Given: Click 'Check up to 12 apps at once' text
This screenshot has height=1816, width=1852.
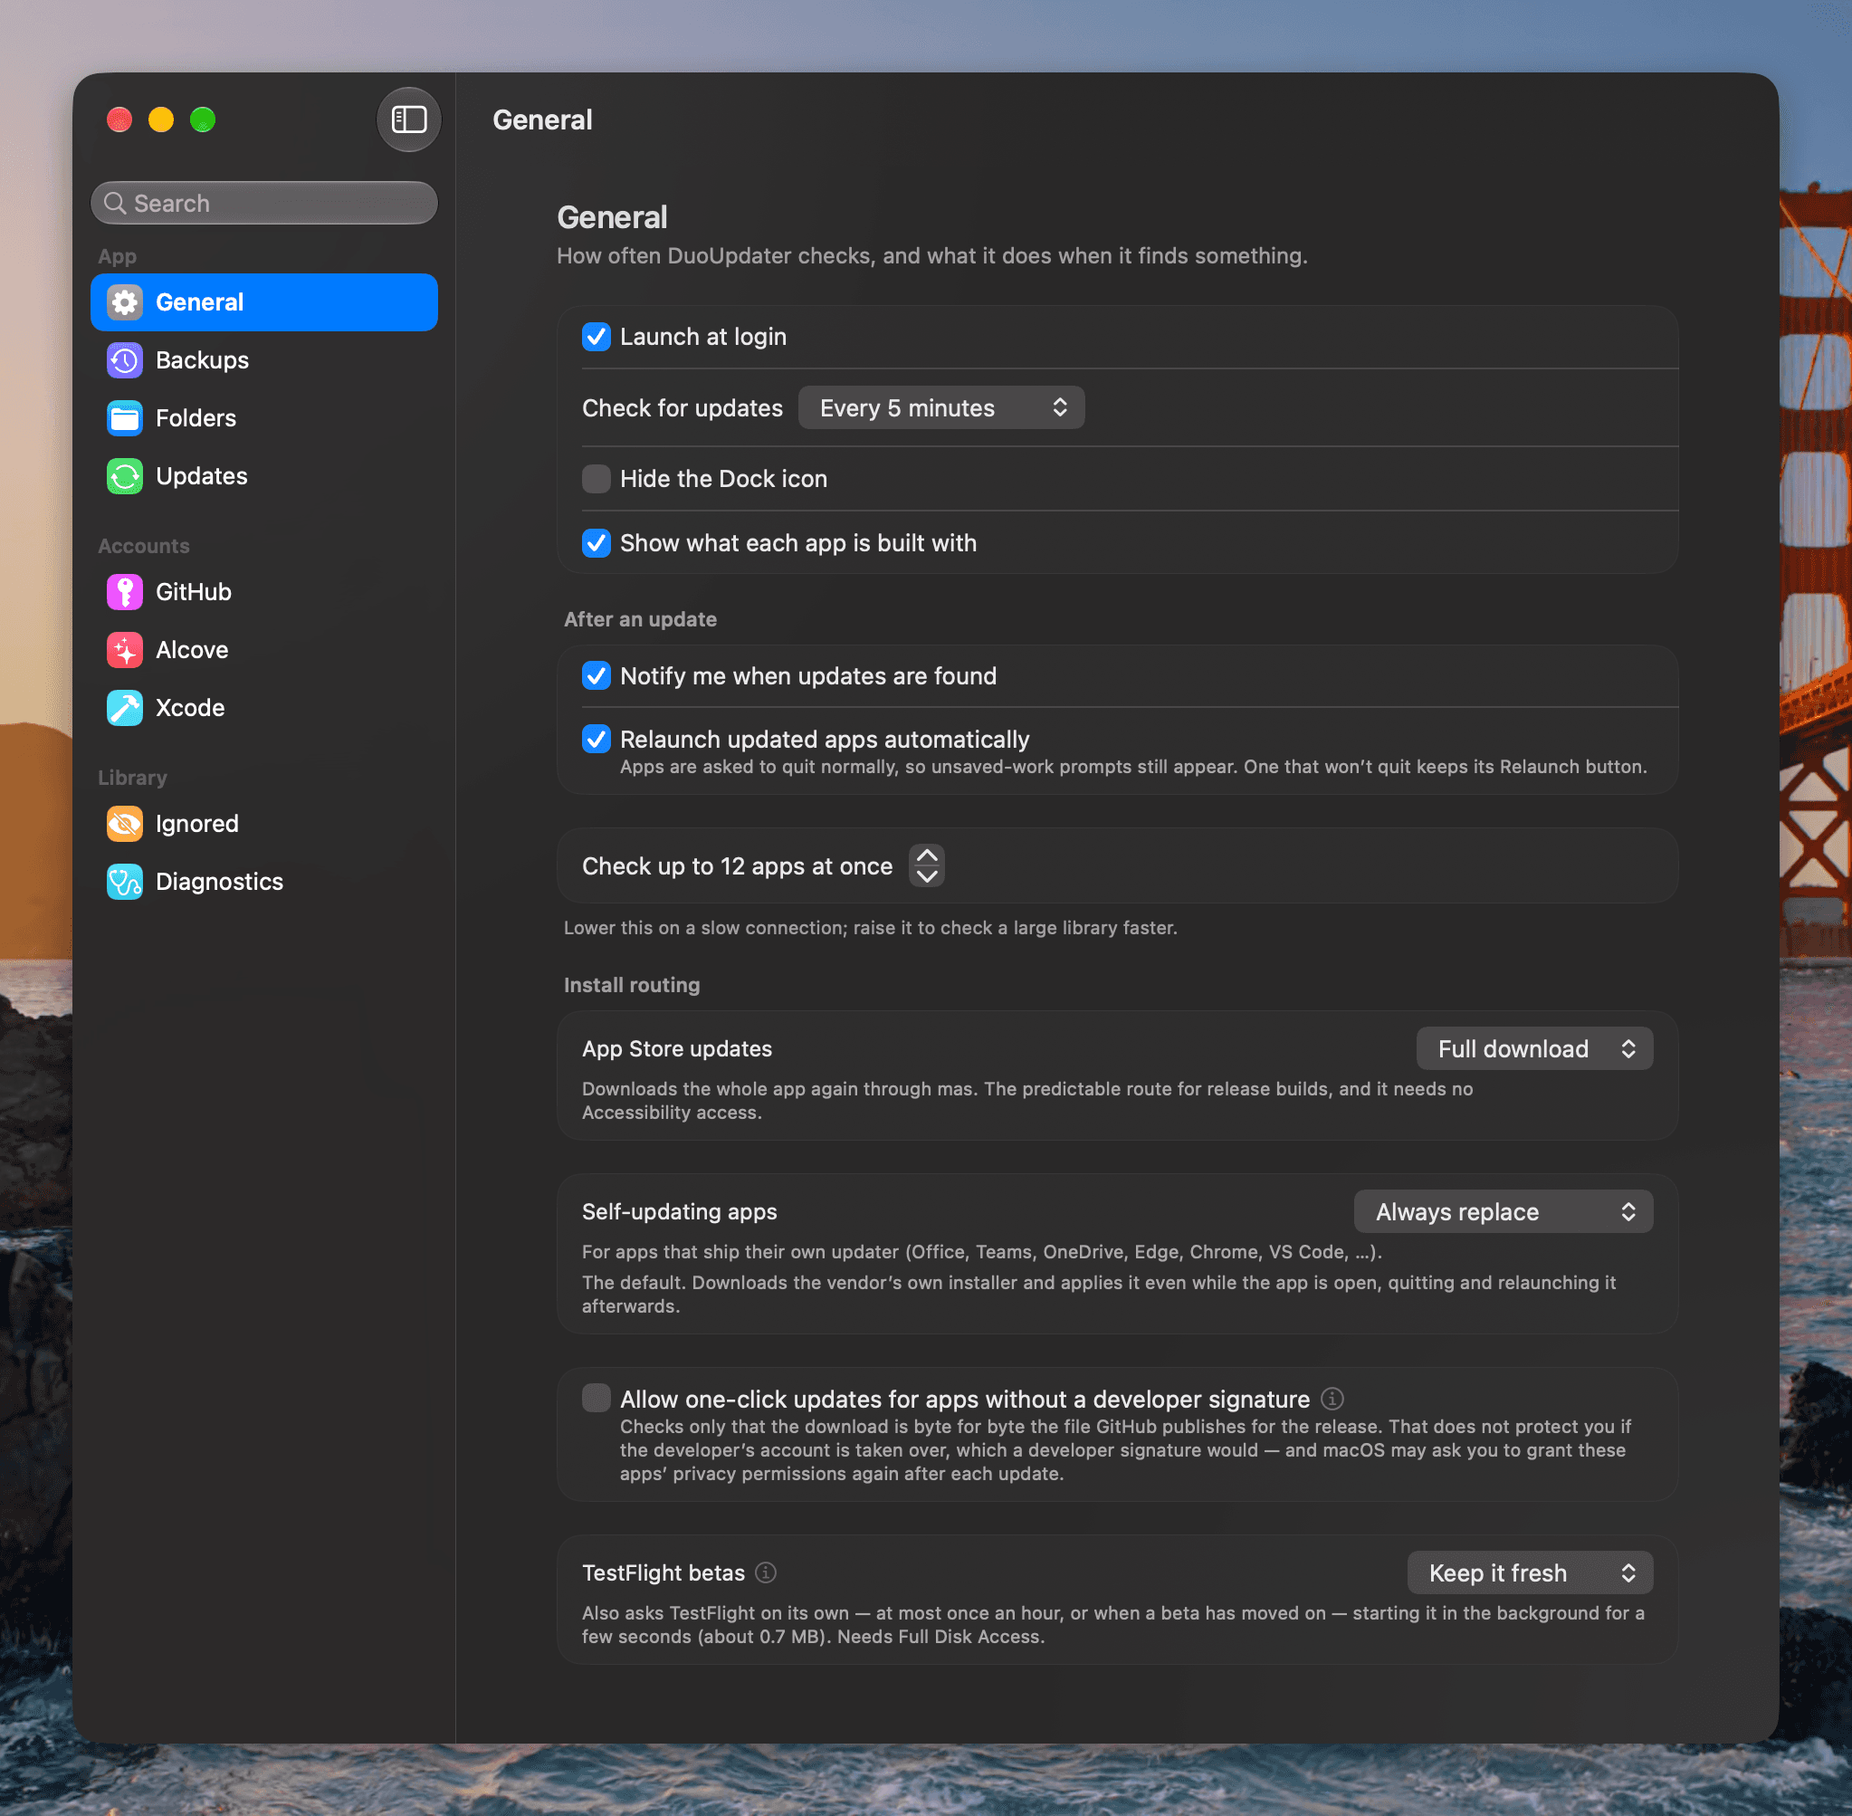Looking at the screenshot, I should [x=737, y=866].
